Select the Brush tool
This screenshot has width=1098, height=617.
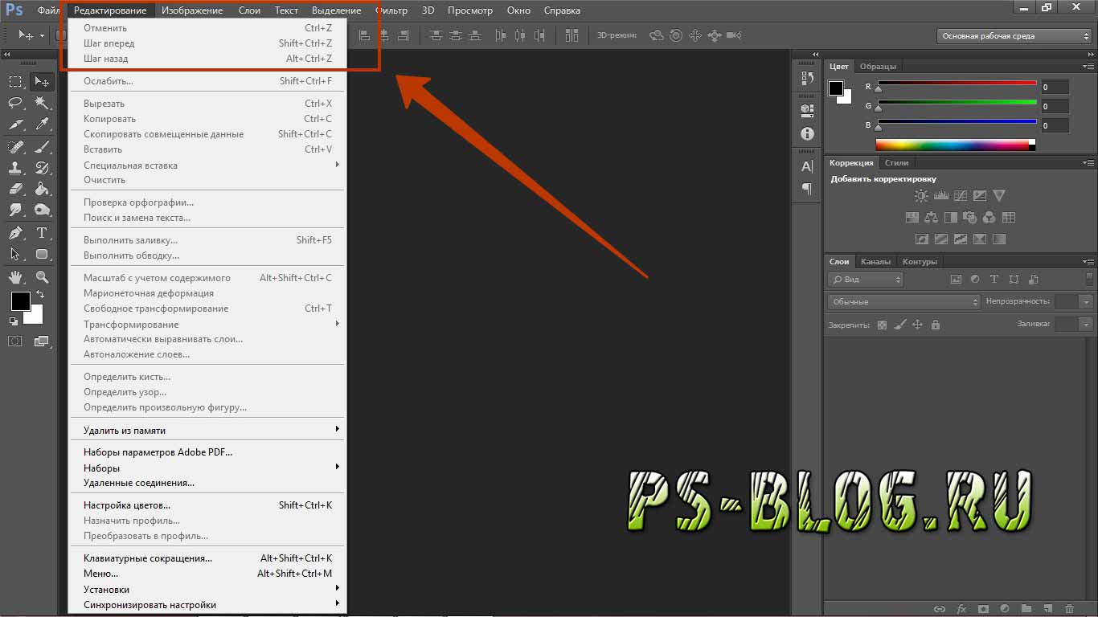coord(42,146)
